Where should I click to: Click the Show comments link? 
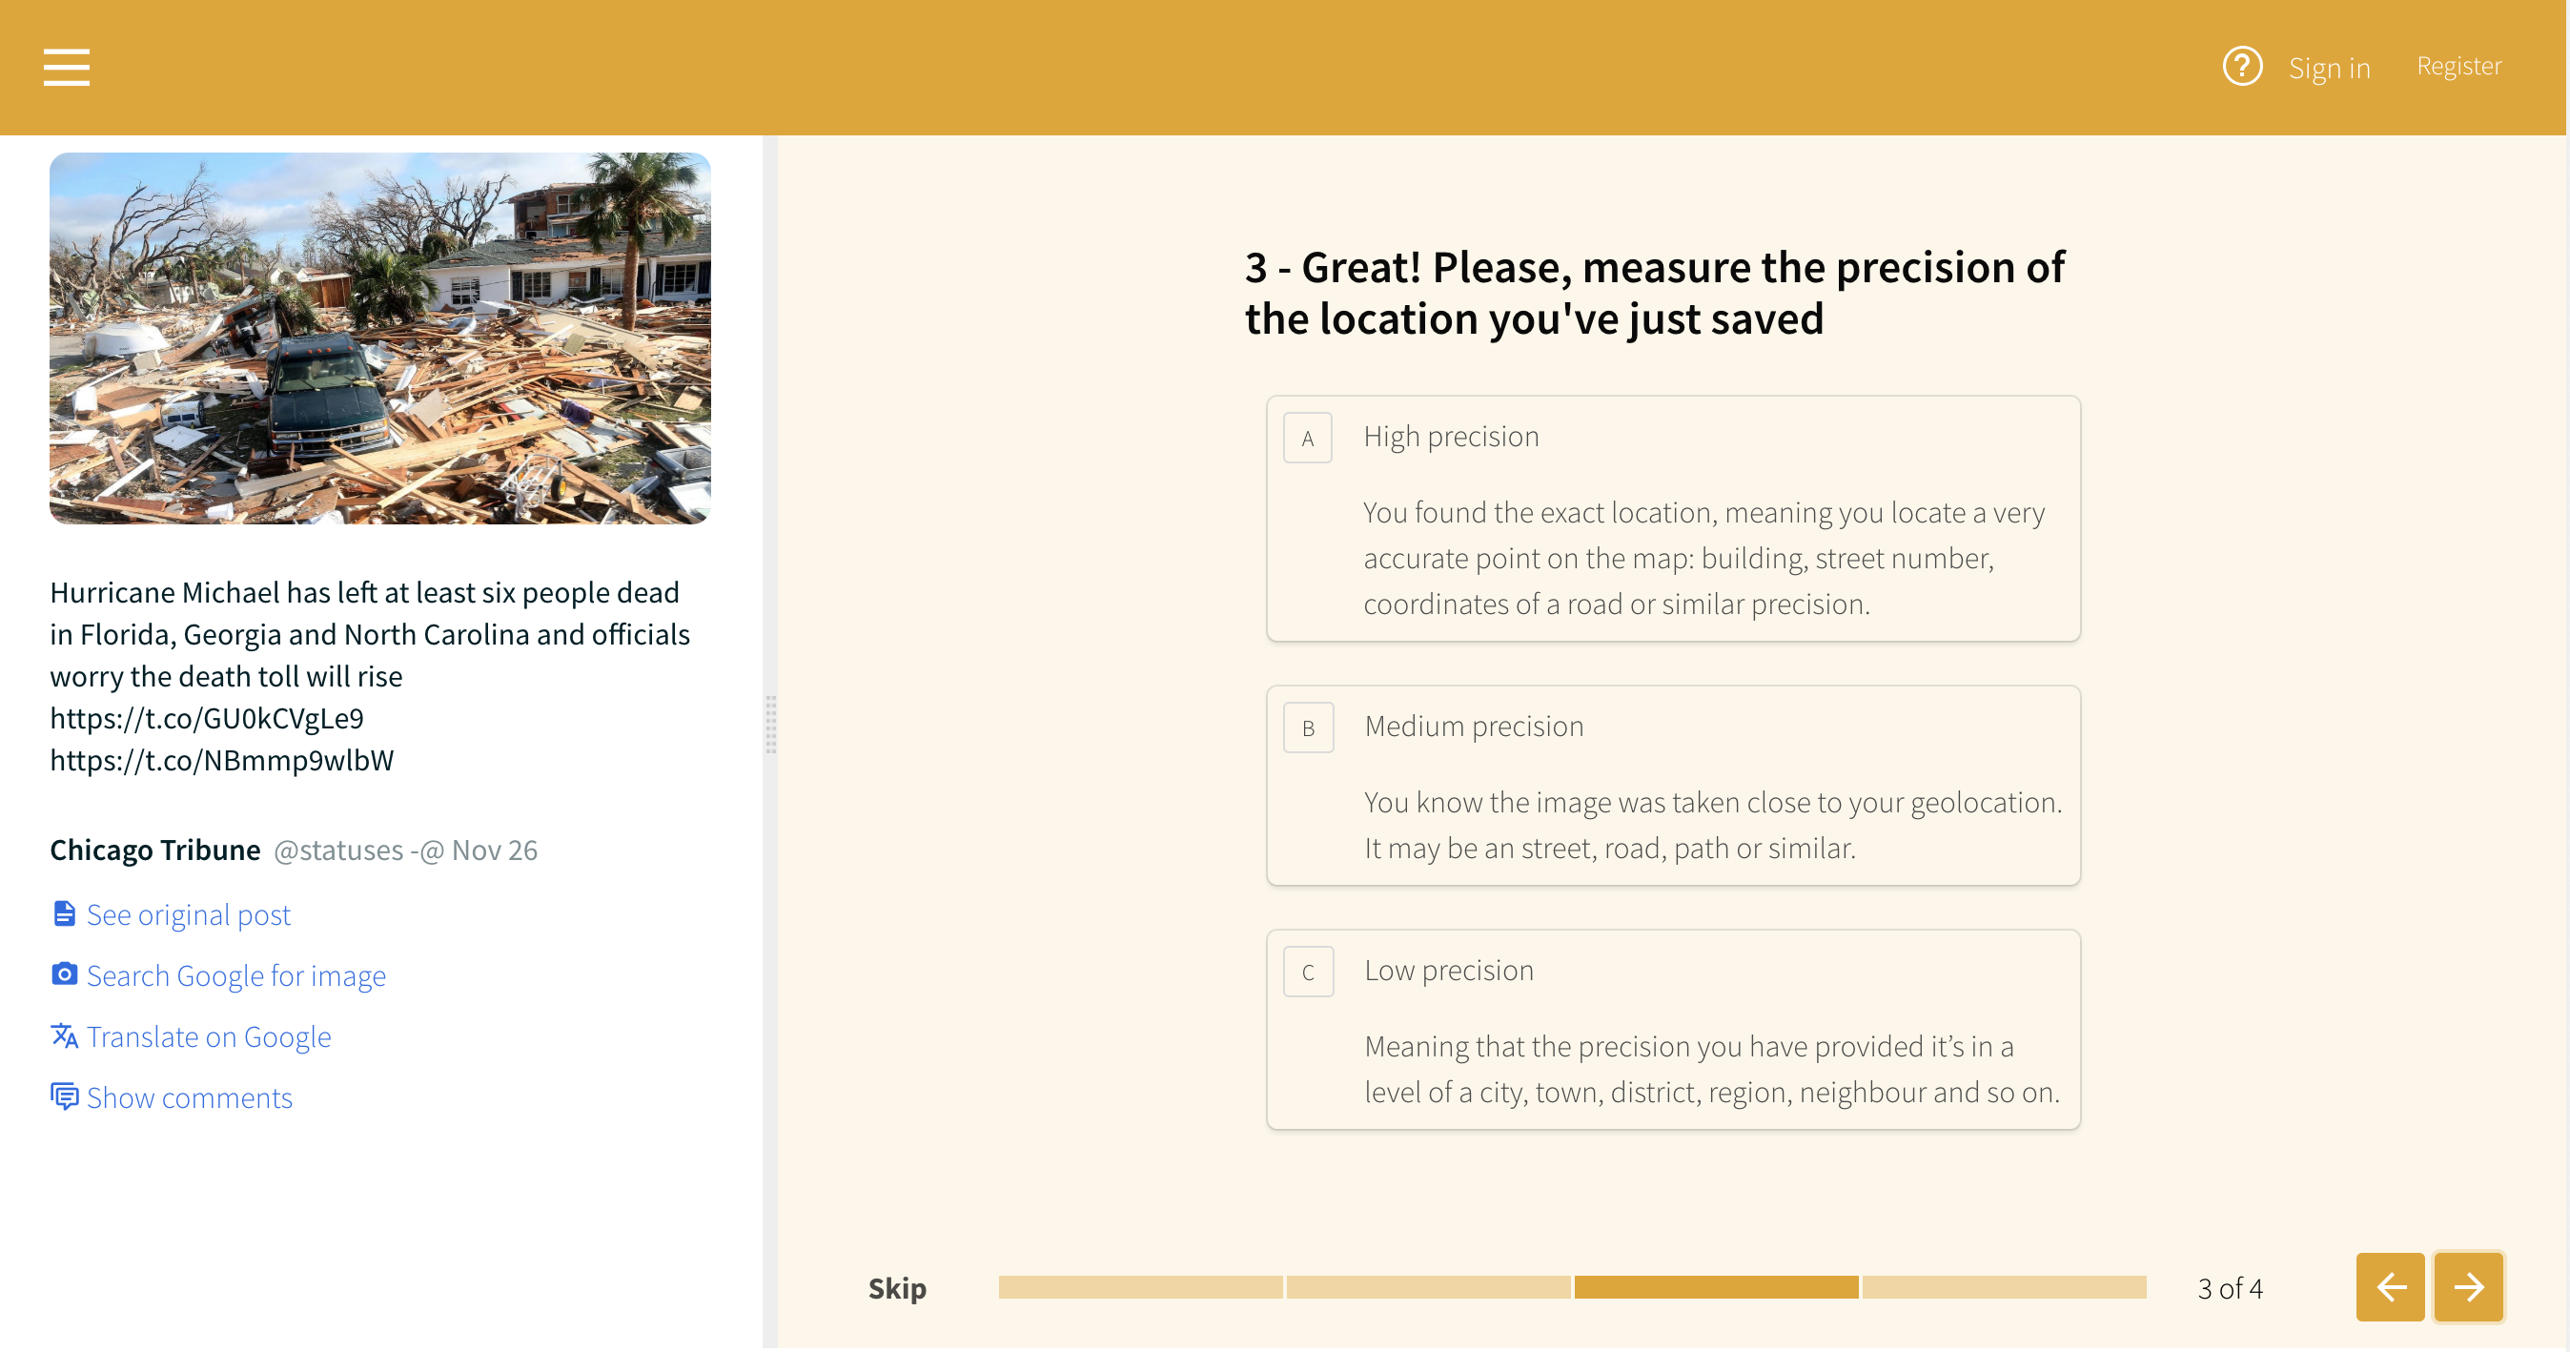click(x=190, y=1097)
